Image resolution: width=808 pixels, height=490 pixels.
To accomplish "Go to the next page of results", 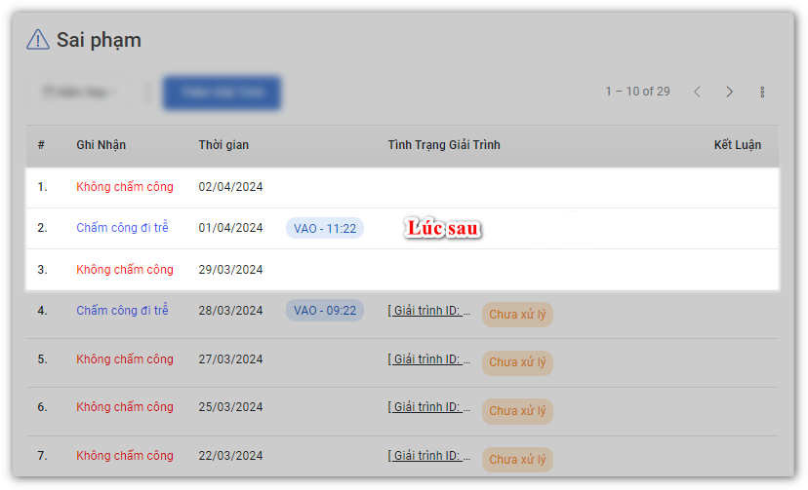I will (729, 92).
